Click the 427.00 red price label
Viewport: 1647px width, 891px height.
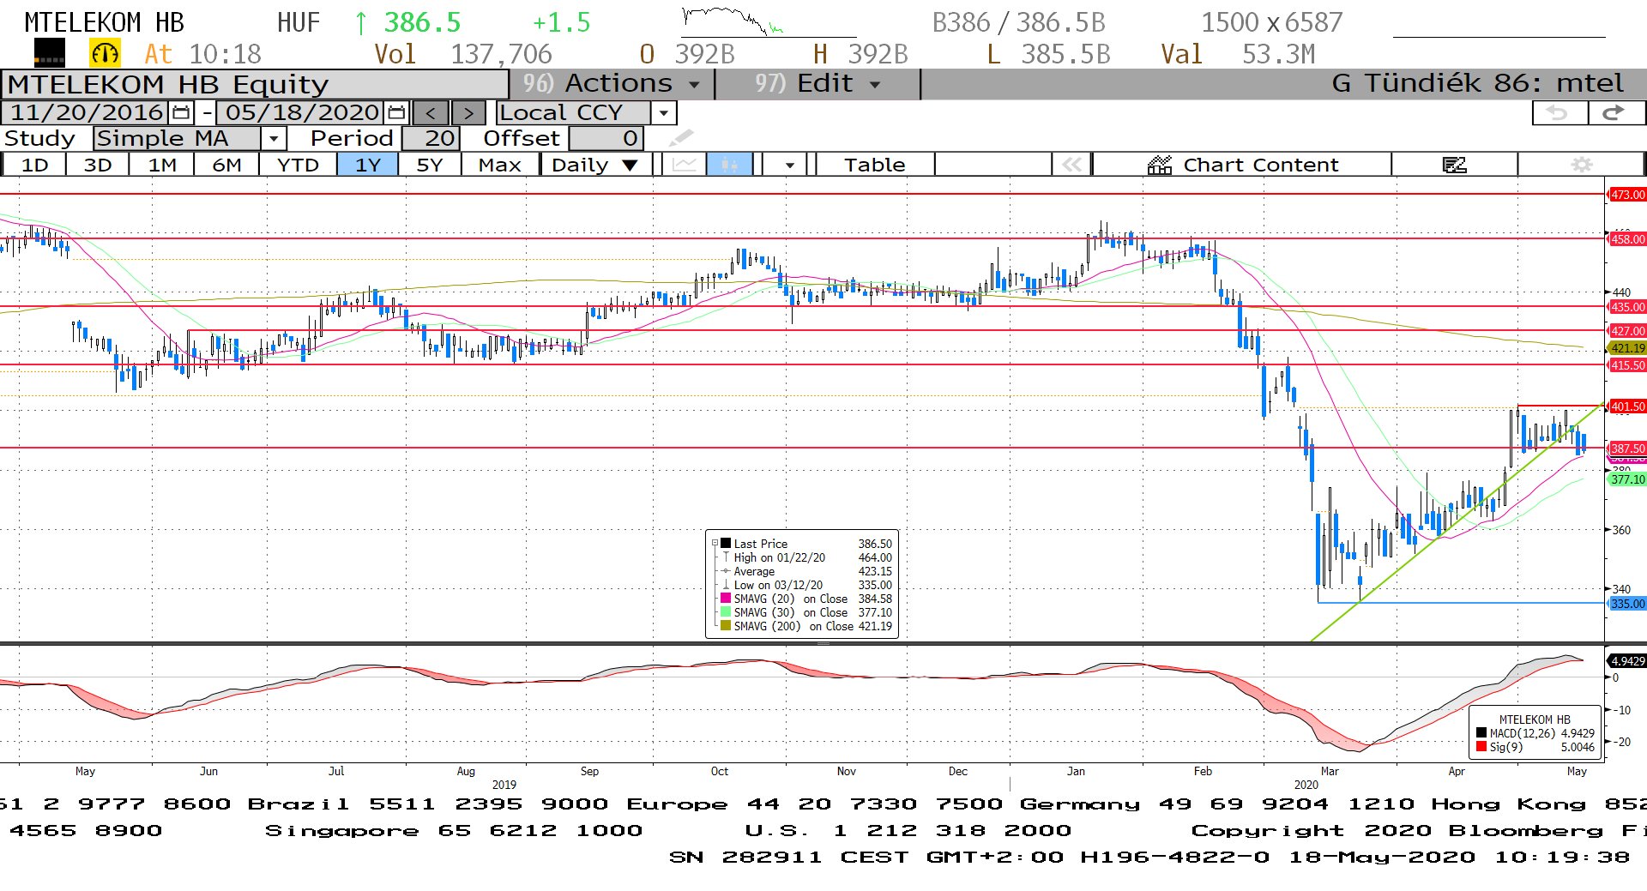tap(1627, 331)
